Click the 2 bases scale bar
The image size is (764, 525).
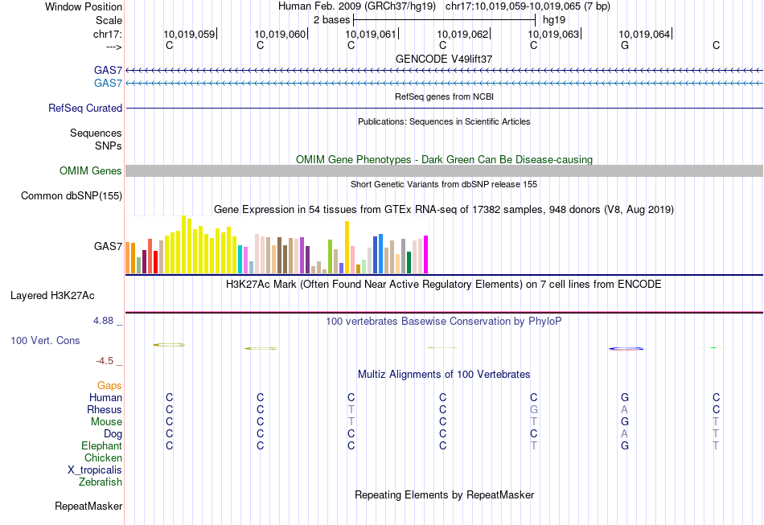tap(445, 20)
